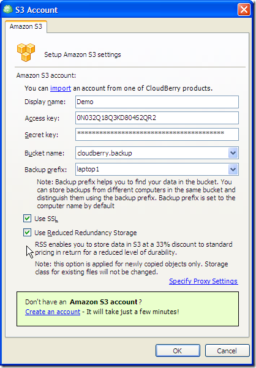Select the Amazon S3 tab
This screenshot has height=368, width=256.
tap(26, 26)
